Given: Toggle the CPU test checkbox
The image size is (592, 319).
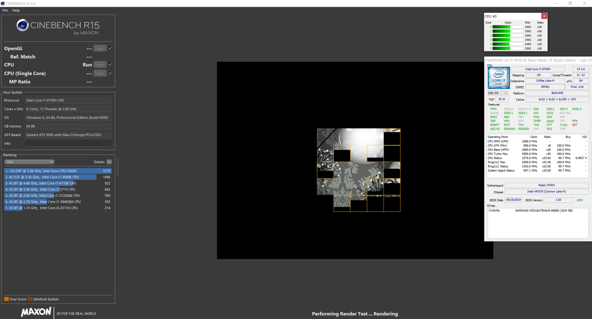Looking at the screenshot, I should 110,64.
